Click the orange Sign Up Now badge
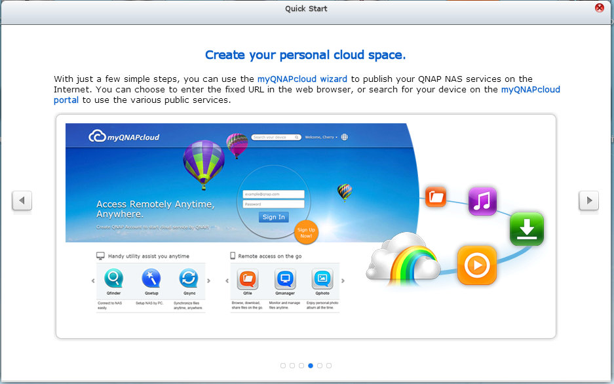This screenshot has width=614, height=384. (x=306, y=233)
